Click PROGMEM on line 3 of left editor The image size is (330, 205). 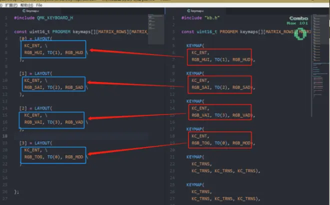[x=61, y=32]
